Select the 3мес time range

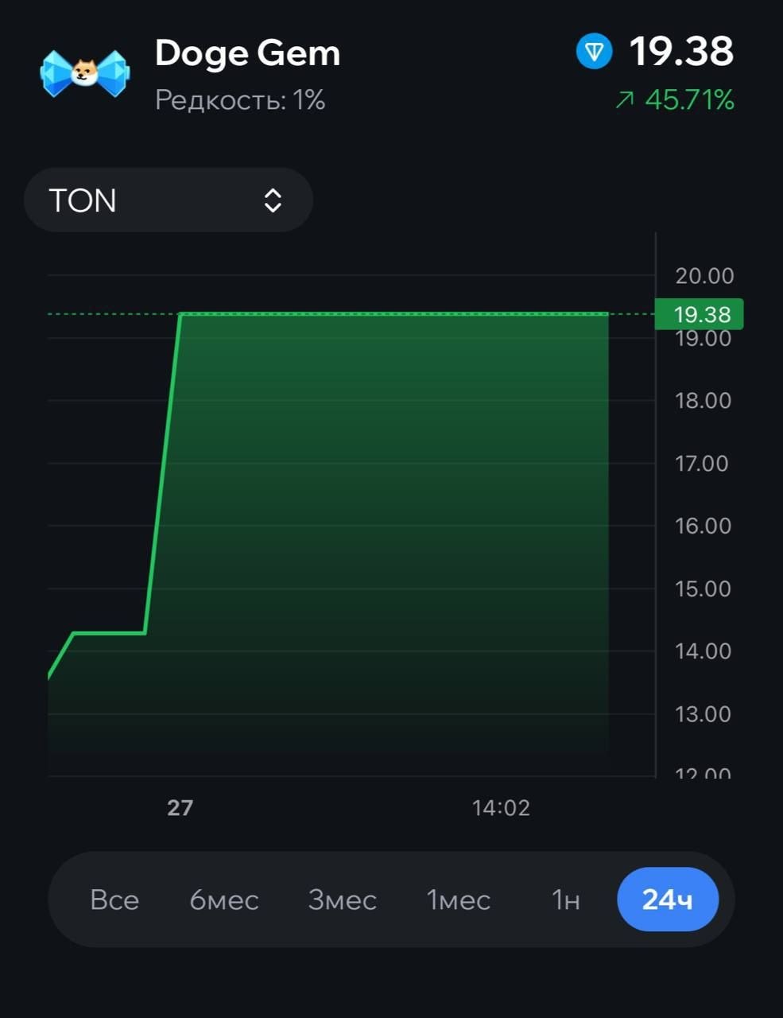pos(343,899)
